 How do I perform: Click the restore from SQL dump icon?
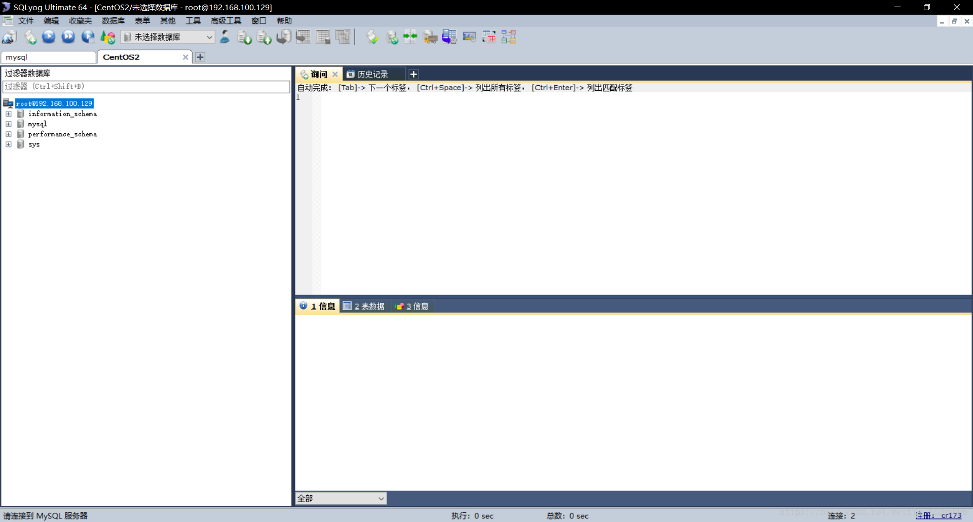(x=284, y=37)
